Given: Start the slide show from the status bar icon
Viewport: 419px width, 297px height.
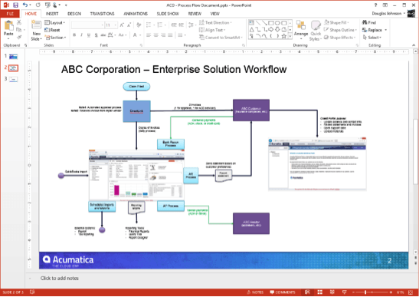Looking at the screenshot, I should click(345, 292).
